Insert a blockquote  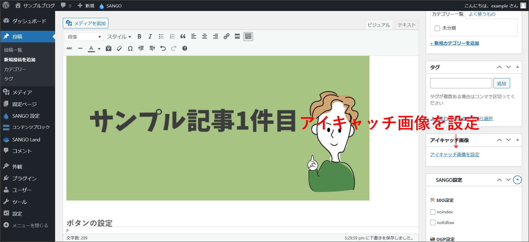click(x=183, y=37)
